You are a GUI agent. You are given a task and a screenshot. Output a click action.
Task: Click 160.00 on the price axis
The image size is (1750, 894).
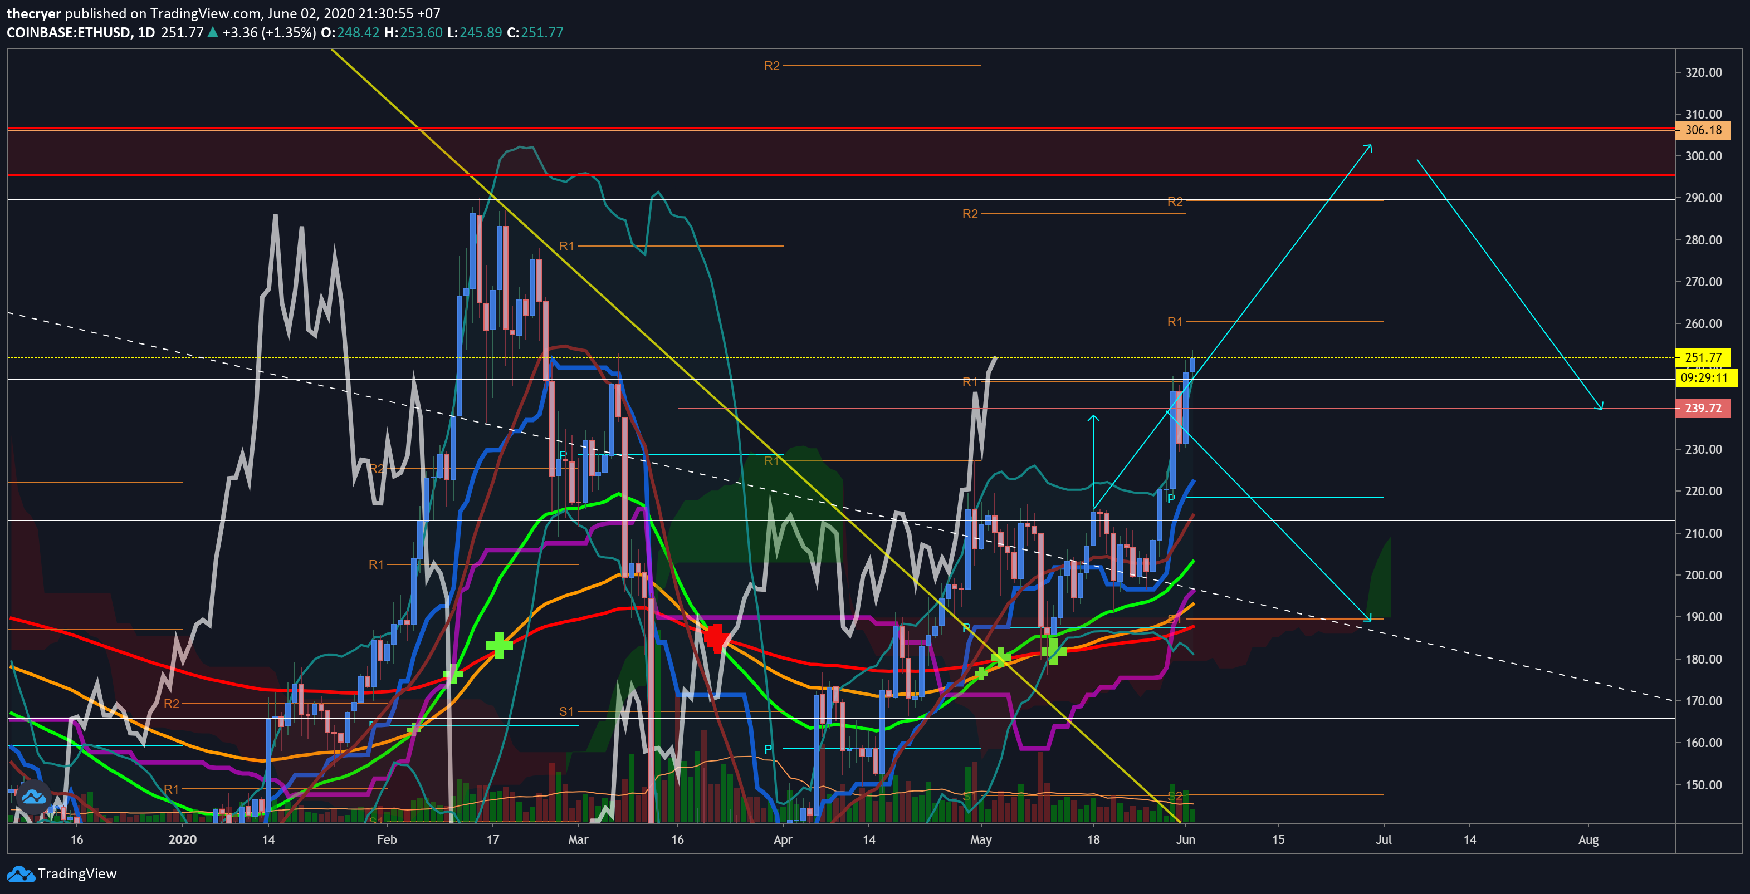[x=1703, y=742]
